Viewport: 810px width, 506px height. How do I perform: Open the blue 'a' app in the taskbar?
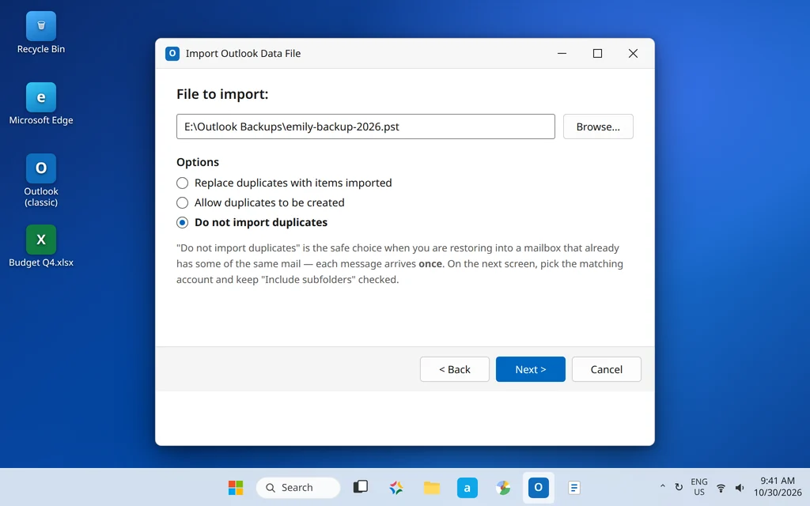[x=467, y=487]
